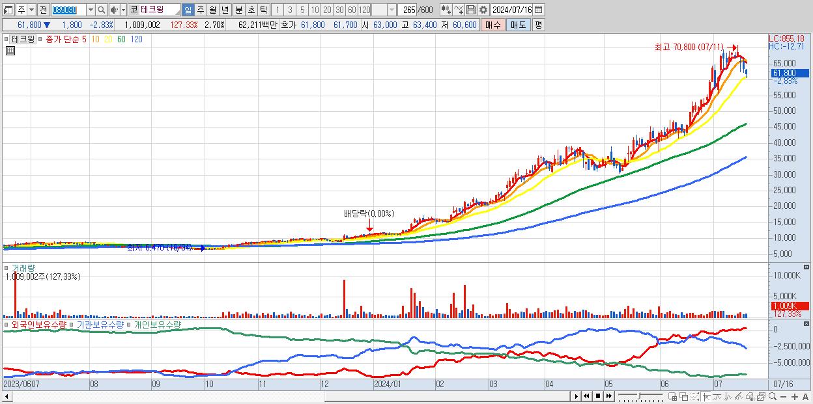Image resolution: width=813 pixels, height=404 pixels.
Task: Toggle the 외국인보유수량 series checkbox
Action: tap(7, 323)
